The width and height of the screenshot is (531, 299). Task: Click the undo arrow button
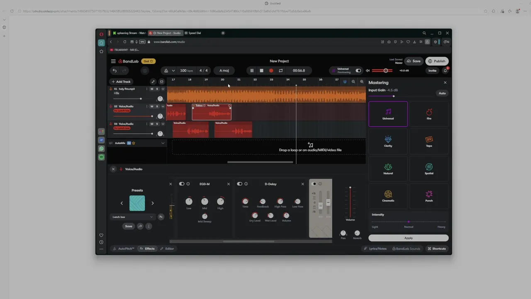(x=114, y=71)
